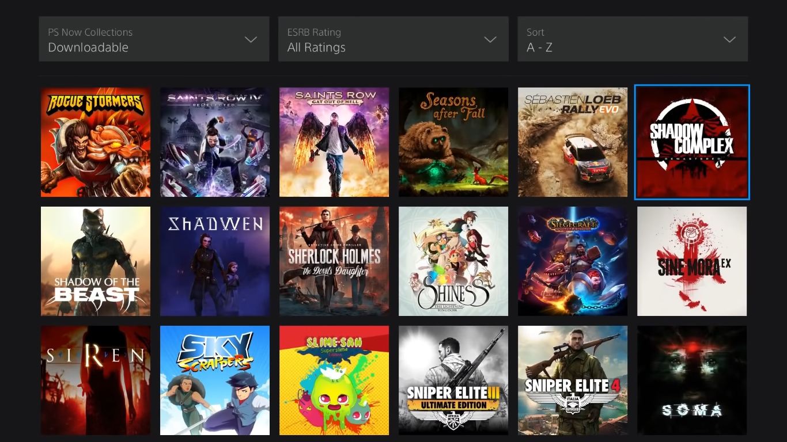Screen dimensions: 787x442
Task: Select the Rogue Stormers game tile
Action: (96, 142)
